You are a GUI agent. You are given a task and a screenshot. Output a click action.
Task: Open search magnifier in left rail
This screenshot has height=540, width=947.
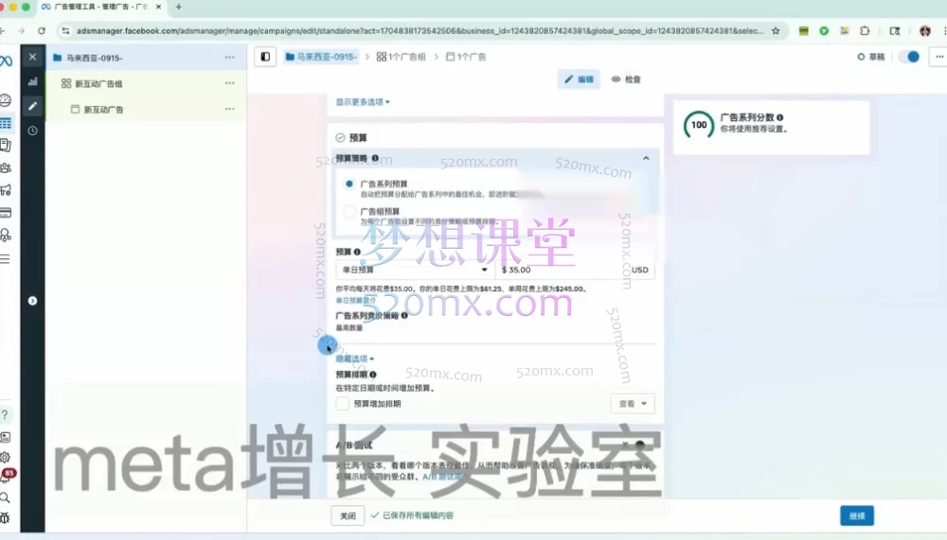pos(5,497)
